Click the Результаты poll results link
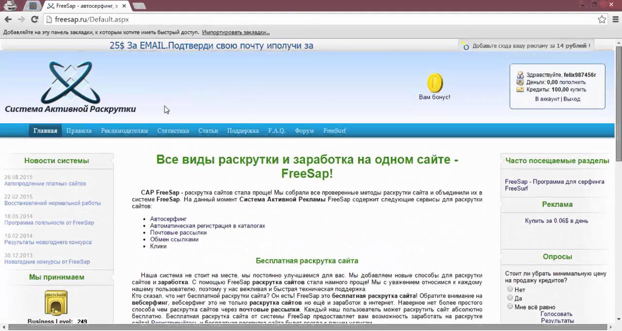Viewport: 622px width, 331px height. (557, 321)
